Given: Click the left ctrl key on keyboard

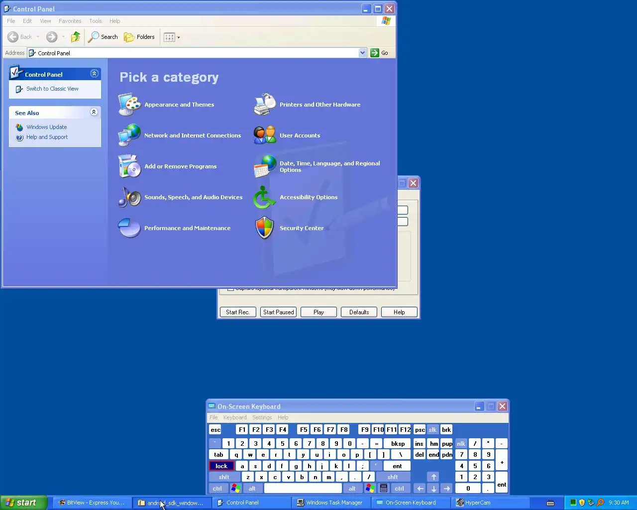Looking at the screenshot, I should click(217, 489).
